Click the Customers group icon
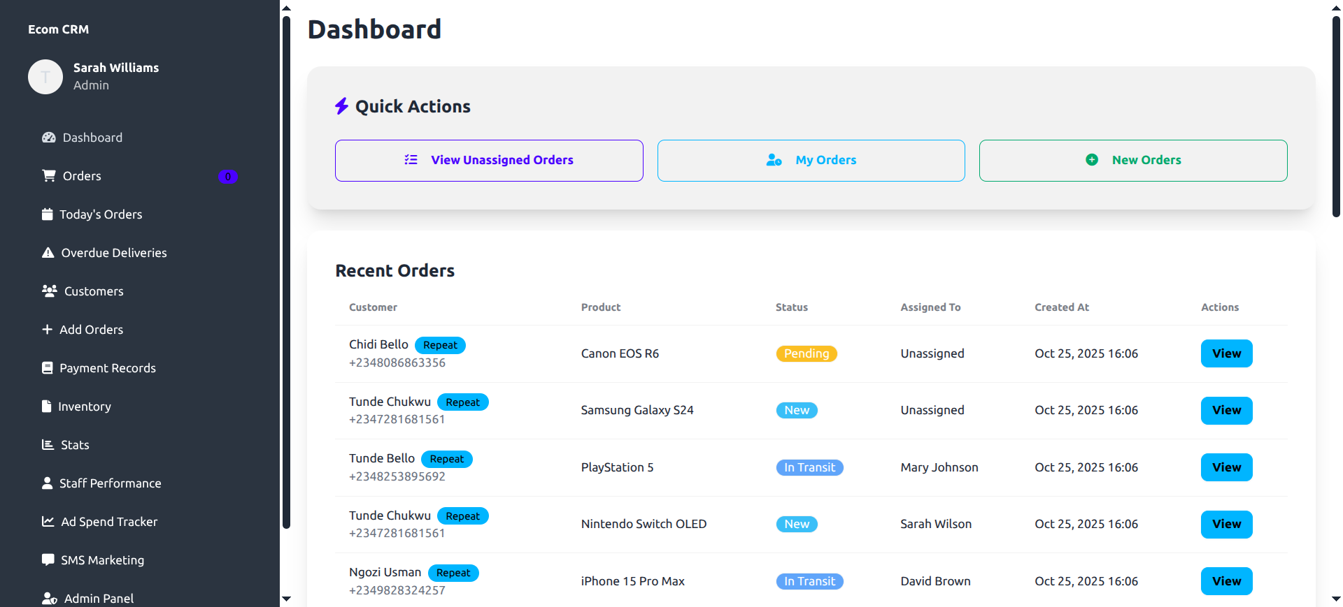This screenshot has width=1343, height=607. tap(49, 291)
